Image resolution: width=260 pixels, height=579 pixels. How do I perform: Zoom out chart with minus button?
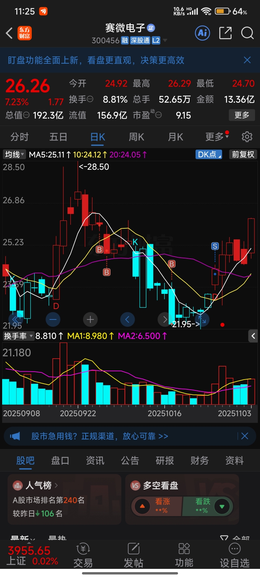(53, 320)
